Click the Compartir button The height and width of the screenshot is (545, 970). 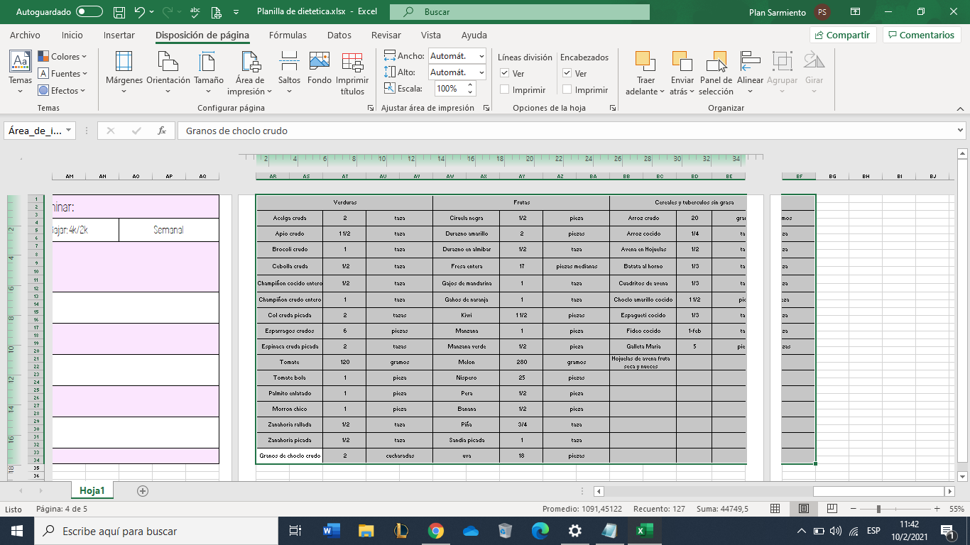pyautogui.click(x=843, y=35)
